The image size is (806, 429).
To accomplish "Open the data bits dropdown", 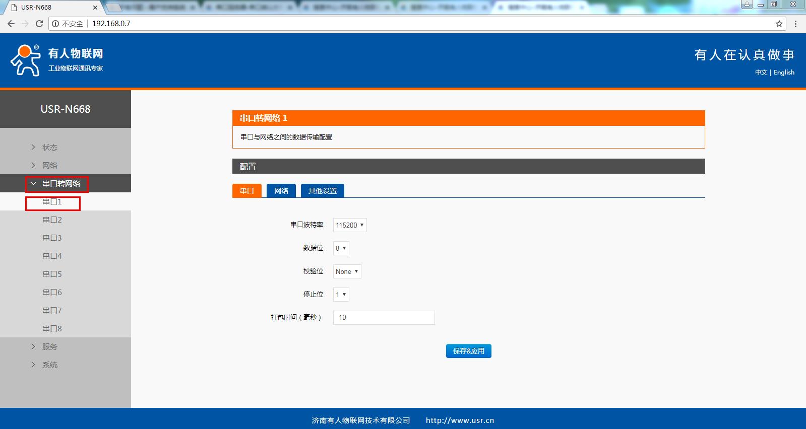I will [341, 248].
